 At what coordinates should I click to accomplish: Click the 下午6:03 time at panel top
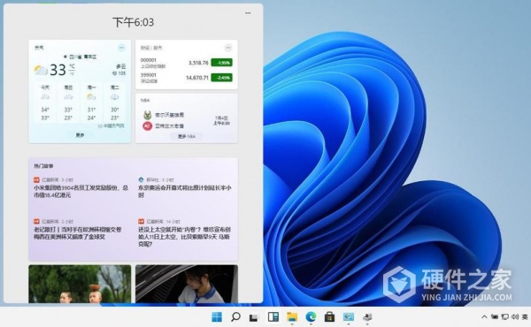pos(133,22)
